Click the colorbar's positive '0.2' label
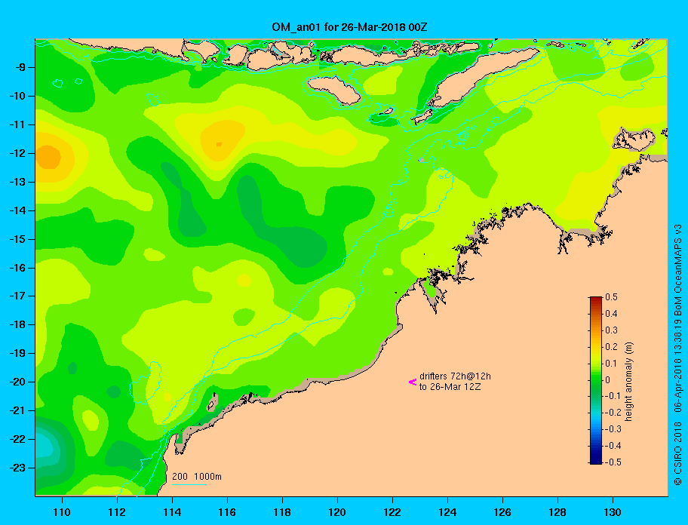The image size is (688, 525). pos(611,347)
